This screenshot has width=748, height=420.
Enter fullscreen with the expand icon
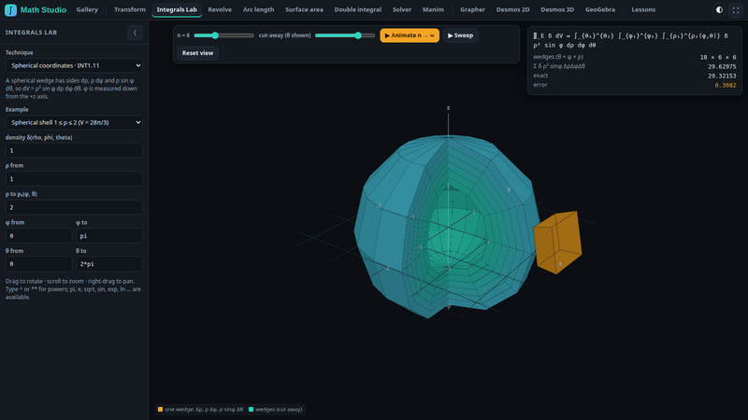[736, 9]
